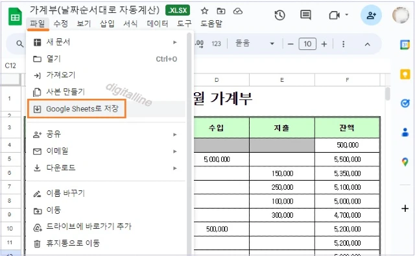Screen dimensions: 415x256
Task: Click the .XLSX file format badge
Action: pos(178,10)
